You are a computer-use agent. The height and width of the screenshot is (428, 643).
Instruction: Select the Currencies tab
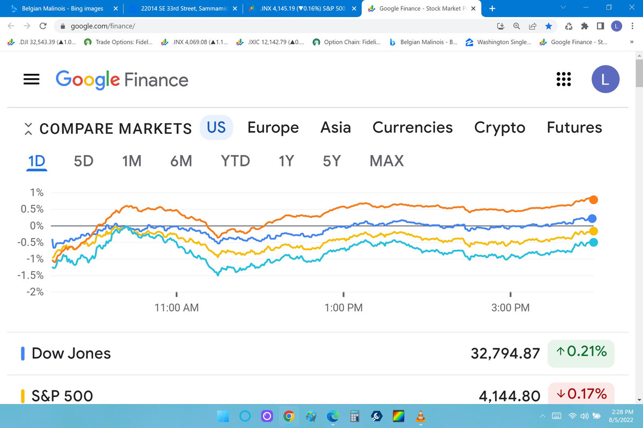click(413, 127)
